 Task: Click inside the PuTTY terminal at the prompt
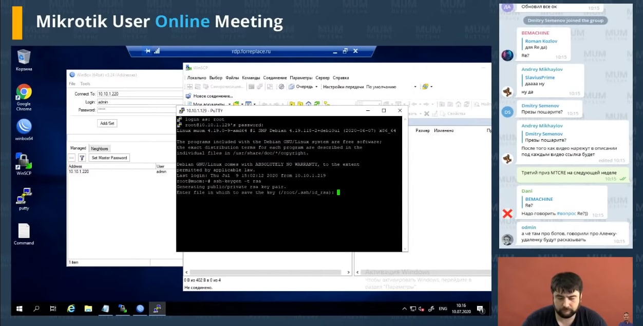[338, 193]
